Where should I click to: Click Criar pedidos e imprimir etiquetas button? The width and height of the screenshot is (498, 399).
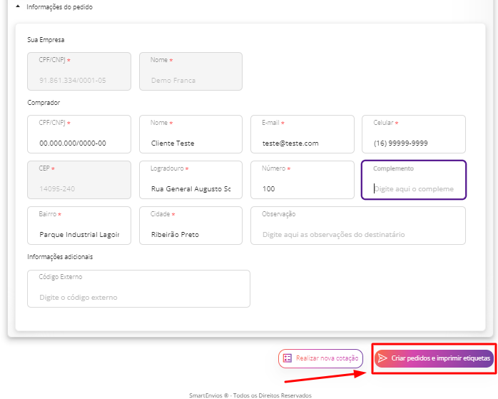(435, 358)
